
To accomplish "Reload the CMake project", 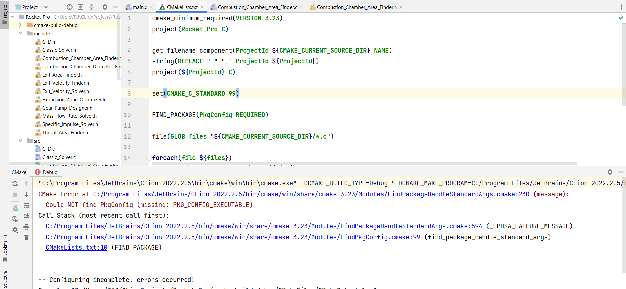I will (x=15, y=184).
